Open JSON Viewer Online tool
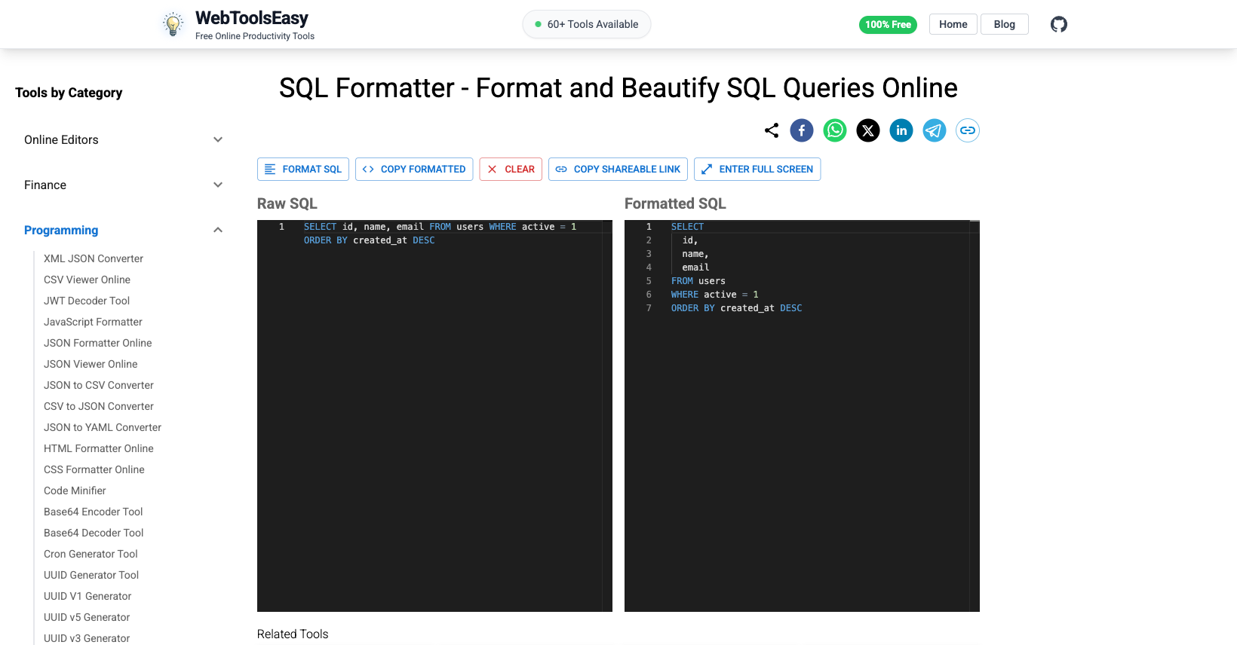This screenshot has width=1237, height=645. (91, 364)
